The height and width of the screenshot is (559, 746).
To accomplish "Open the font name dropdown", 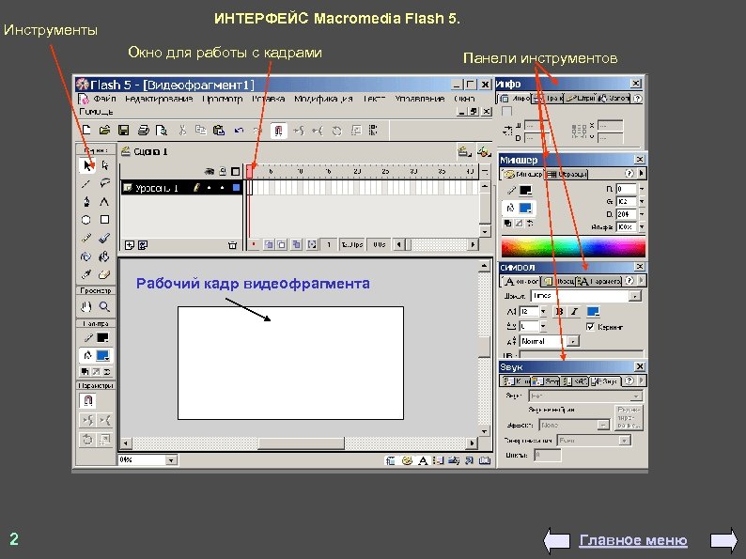I will pyautogui.click(x=635, y=296).
